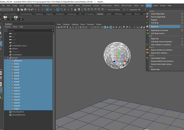Open Bullet Help entry
Viewport: 184px width, 130px height.
[155, 69]
